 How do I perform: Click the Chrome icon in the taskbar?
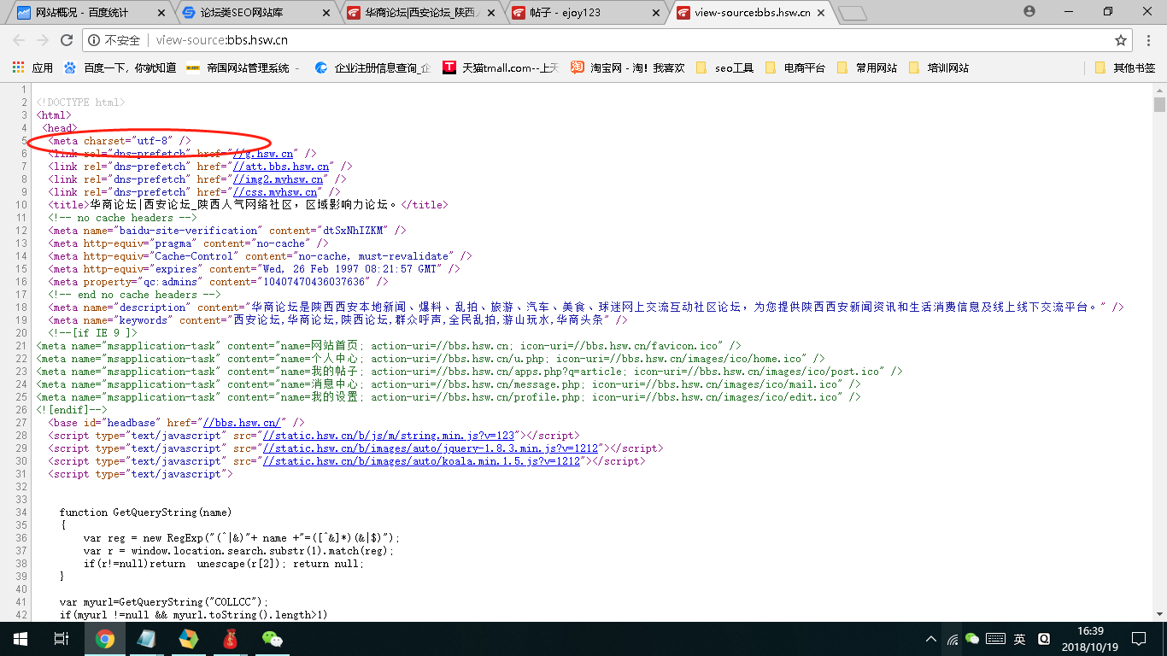105,639
